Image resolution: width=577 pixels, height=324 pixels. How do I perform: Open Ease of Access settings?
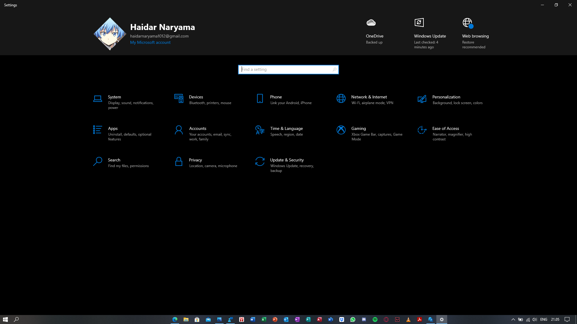click(452, 133)
